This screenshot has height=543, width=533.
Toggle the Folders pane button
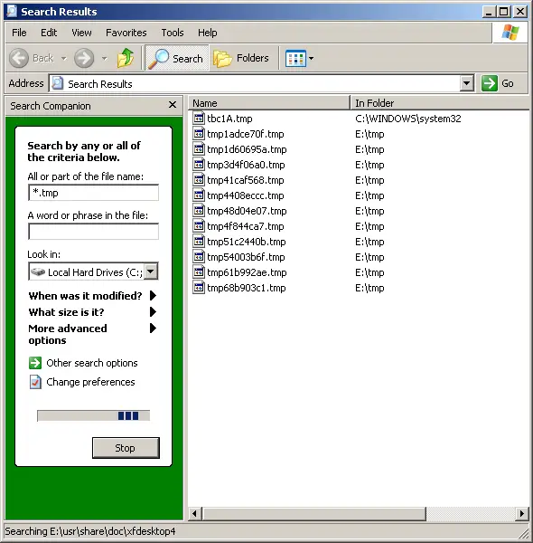pos(241,58)
